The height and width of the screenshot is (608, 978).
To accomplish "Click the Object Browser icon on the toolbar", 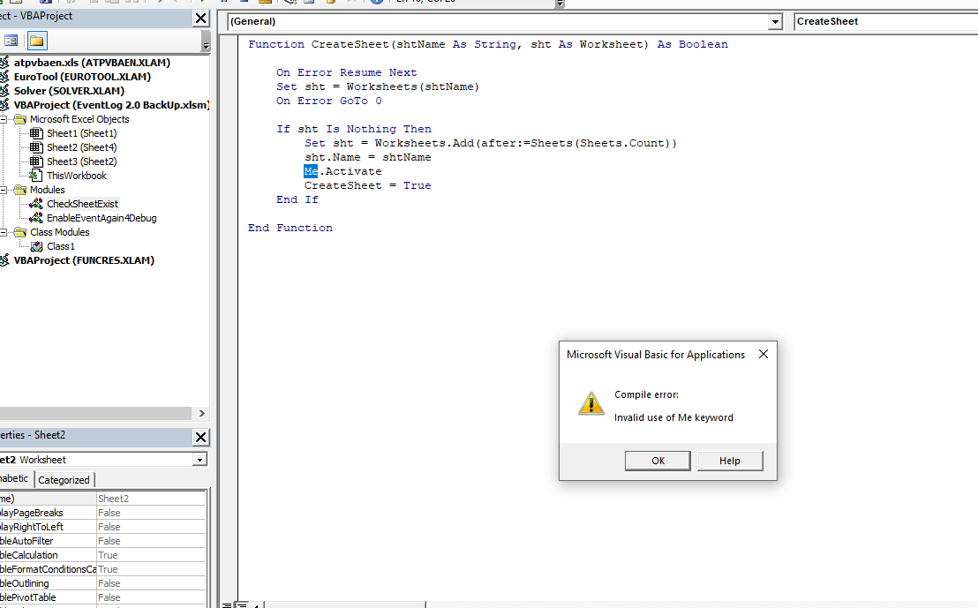I will (331, 3).
